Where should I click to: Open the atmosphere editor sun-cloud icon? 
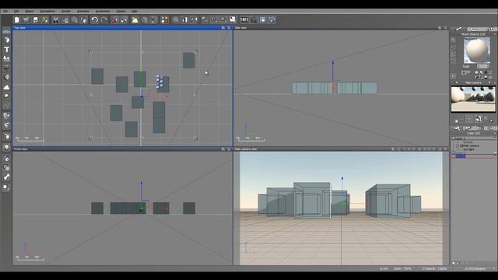pos(135,20)
